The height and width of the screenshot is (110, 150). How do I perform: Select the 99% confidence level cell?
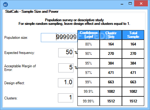[88, 82]
